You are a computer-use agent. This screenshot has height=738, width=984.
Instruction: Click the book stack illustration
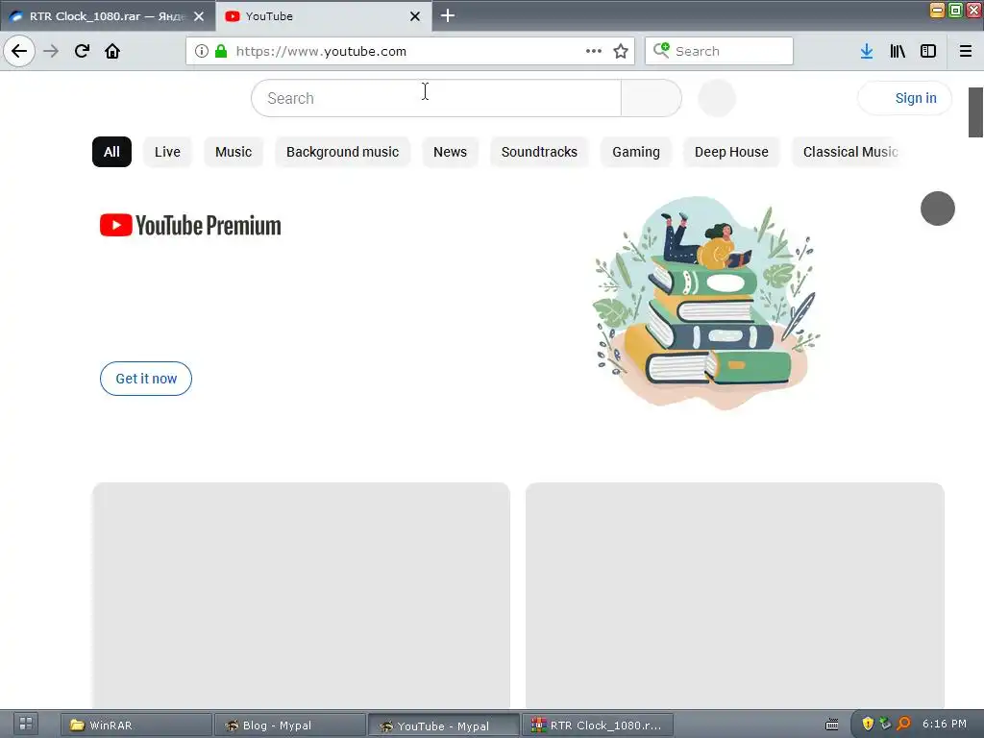706,303
